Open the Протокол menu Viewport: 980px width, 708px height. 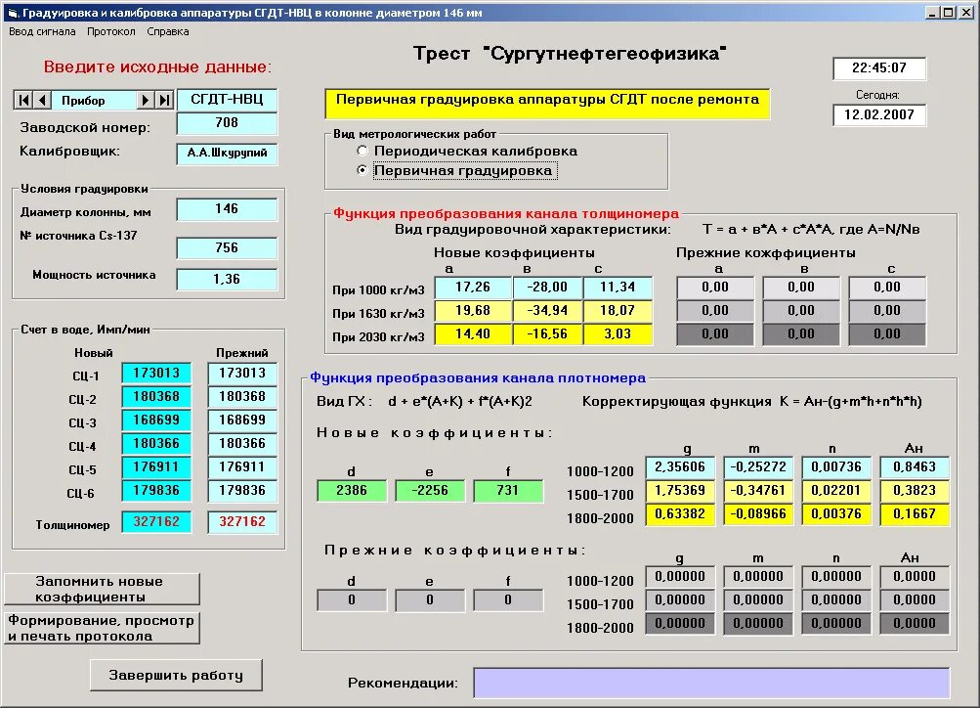111,31
